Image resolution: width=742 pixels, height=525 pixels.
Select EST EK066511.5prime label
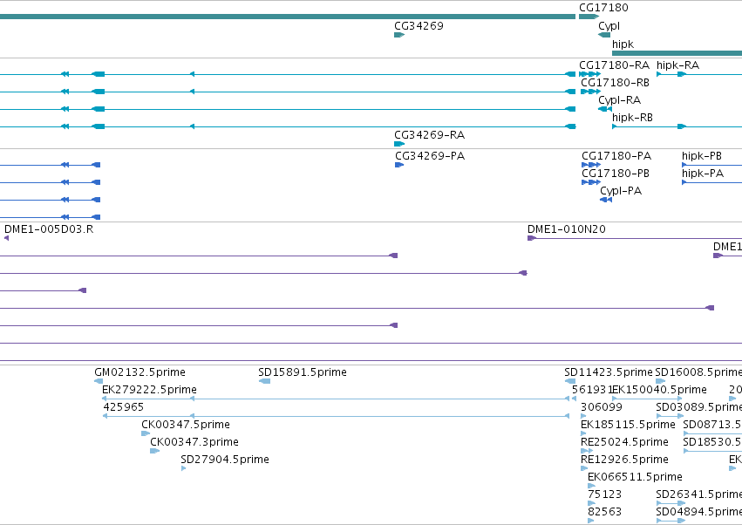tap(635, 478)
